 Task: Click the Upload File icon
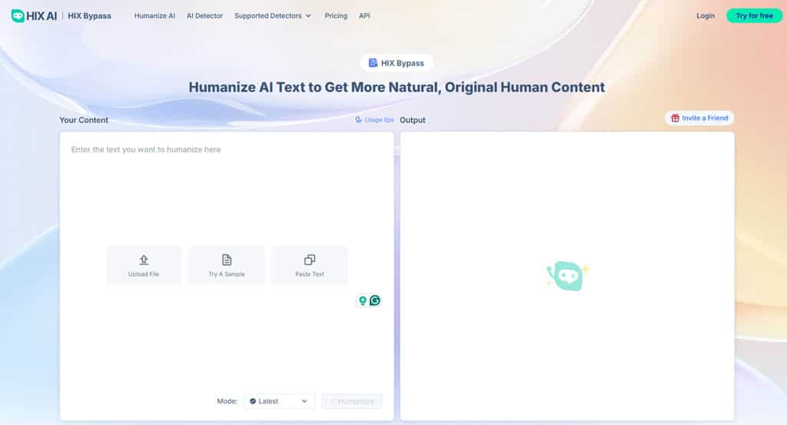pyautogui.click(x=144, y=260)
